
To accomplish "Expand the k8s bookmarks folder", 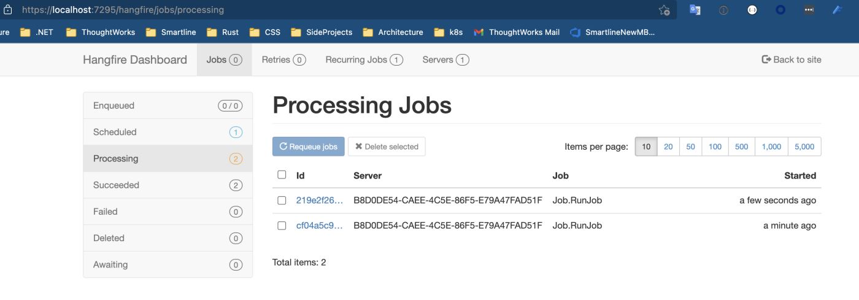I will point(448,33).
